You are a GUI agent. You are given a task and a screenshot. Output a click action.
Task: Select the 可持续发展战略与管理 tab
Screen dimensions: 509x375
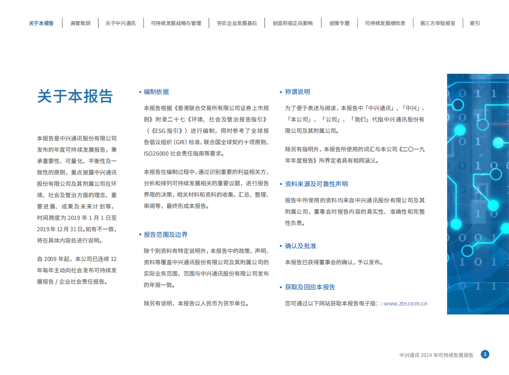(176, 22)
